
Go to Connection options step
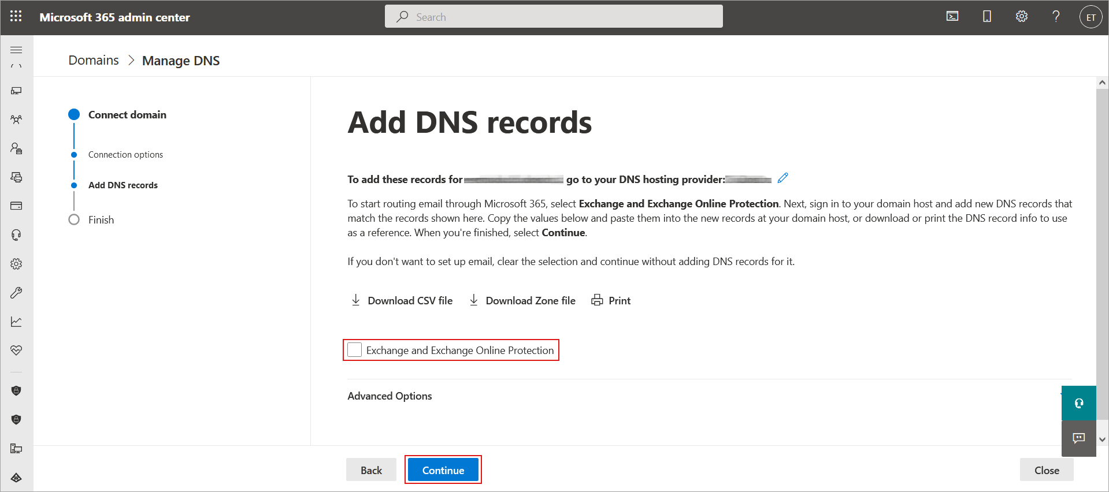tap(125, 155)
